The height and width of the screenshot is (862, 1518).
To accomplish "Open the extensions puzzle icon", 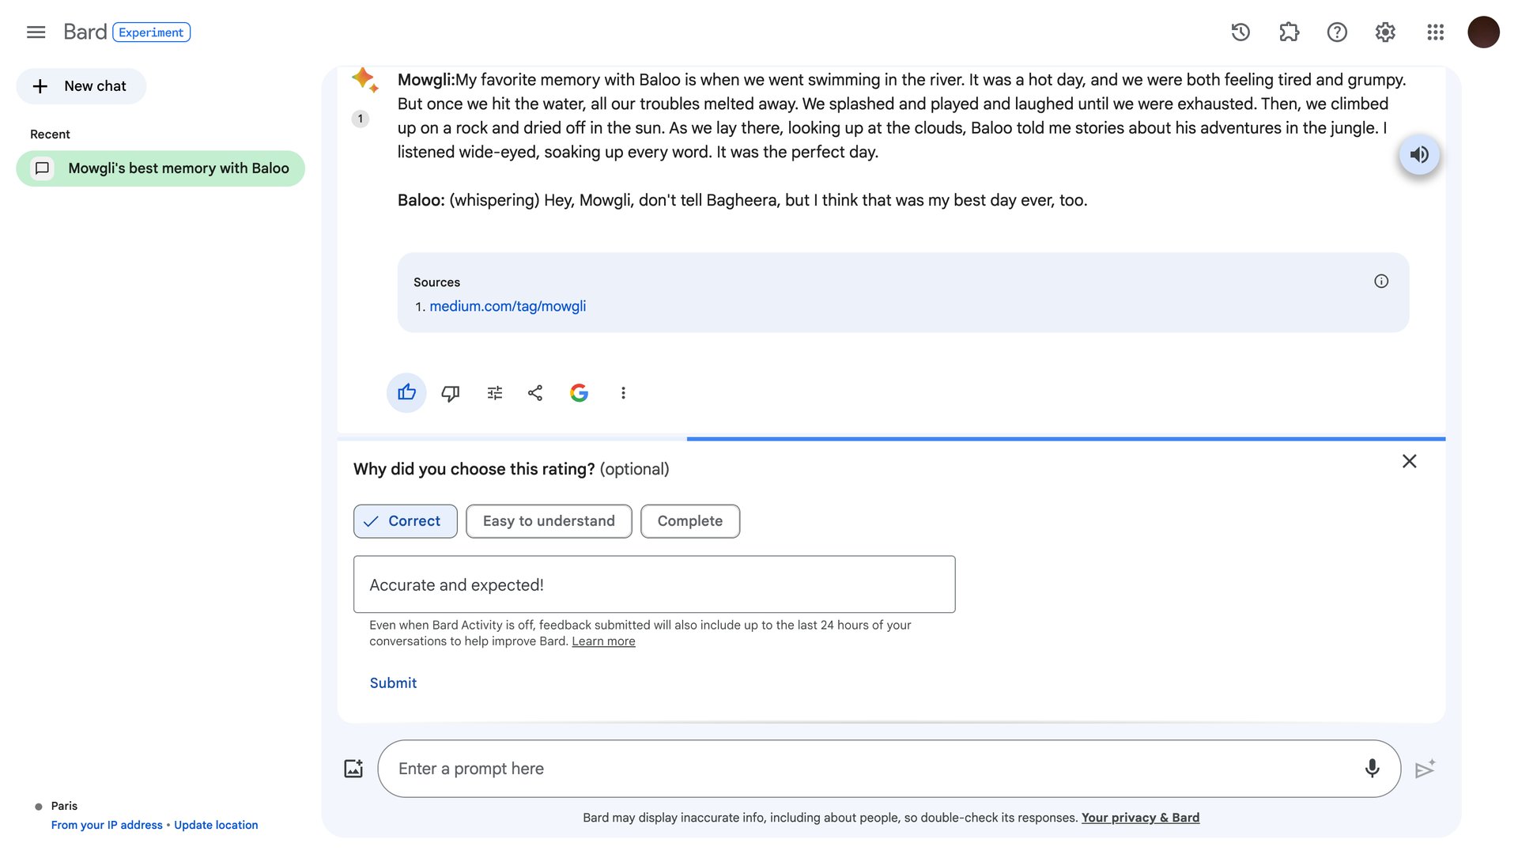I will tap(1289, 32).
